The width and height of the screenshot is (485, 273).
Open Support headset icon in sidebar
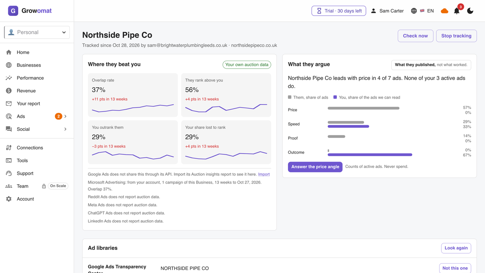tap(9, 173)
